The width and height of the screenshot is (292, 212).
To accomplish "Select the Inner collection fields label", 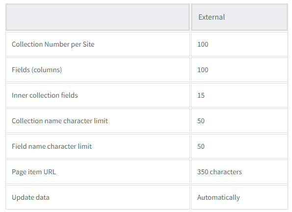I will coord(45,95).
